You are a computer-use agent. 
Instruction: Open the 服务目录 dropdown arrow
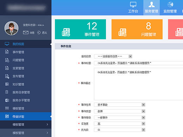(x=130, y=57)
